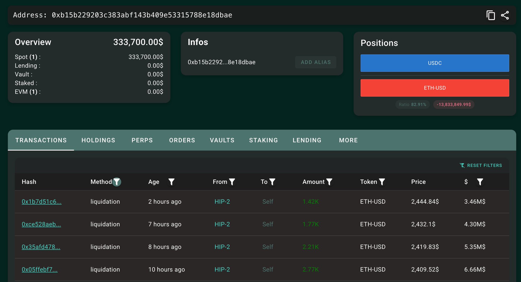Open transaction hash 0x05ffebf7...
Viewport: 521px width, 282px height.
pos(40,270)
